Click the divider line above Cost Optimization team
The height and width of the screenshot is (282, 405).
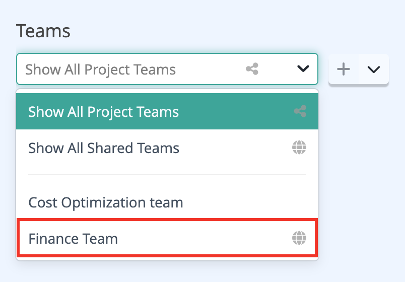pyautogui.click(x=167, y=174)
